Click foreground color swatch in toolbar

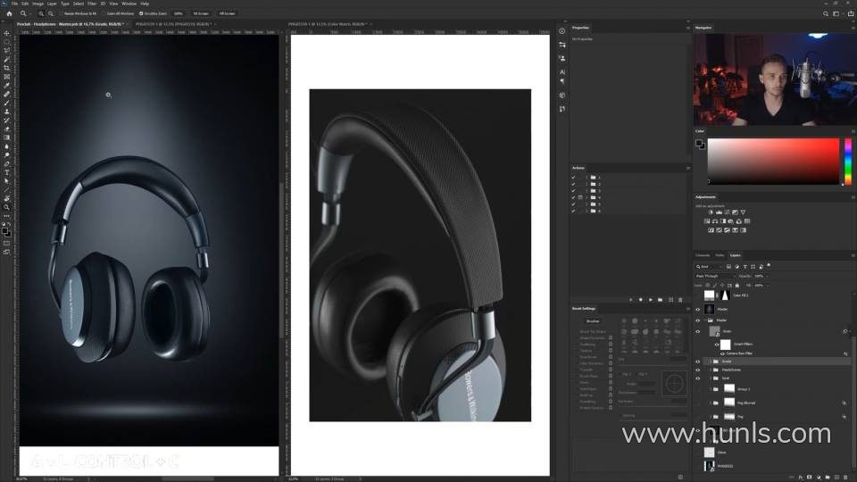tap(5, 230)
